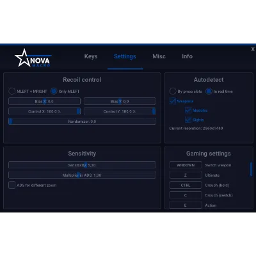The width and height of the screenshot is (256, 256).
Task: Enable ADS for different zoom
Action: (12, 185)
